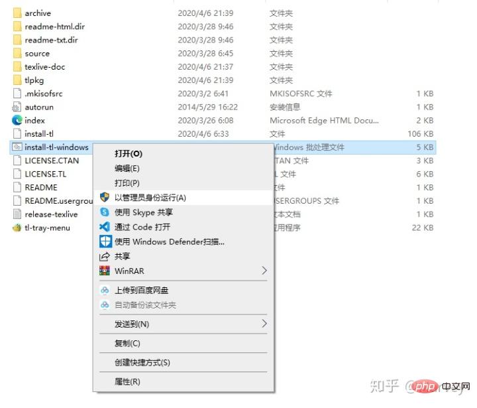
Task: Click the tlpkg folder icon
Action: pyautogui.click(x=17, y=80)
